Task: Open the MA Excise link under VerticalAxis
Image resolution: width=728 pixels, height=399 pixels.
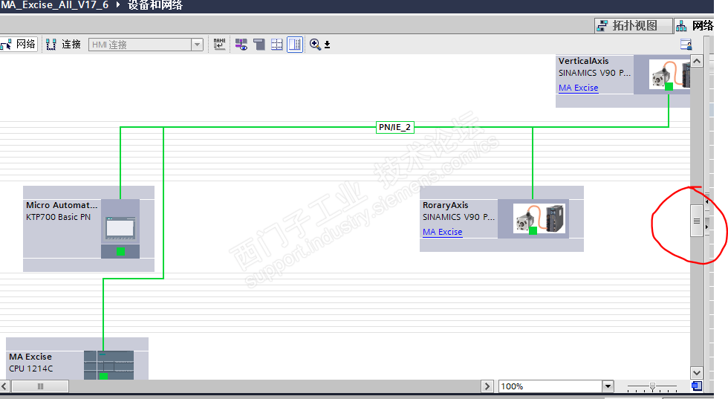Action: point(578,88)
